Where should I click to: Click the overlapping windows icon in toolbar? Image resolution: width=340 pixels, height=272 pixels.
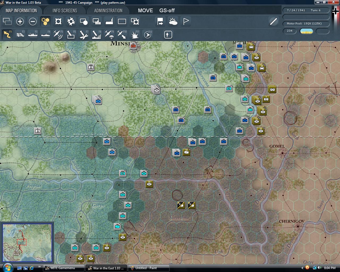(7, 22)
